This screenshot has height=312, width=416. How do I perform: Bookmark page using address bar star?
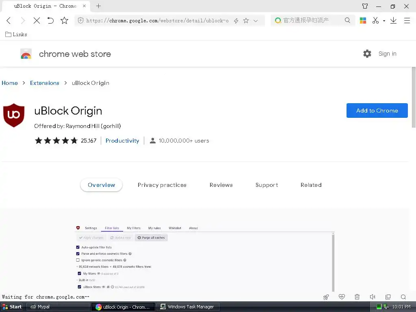(x=246, y=20)
